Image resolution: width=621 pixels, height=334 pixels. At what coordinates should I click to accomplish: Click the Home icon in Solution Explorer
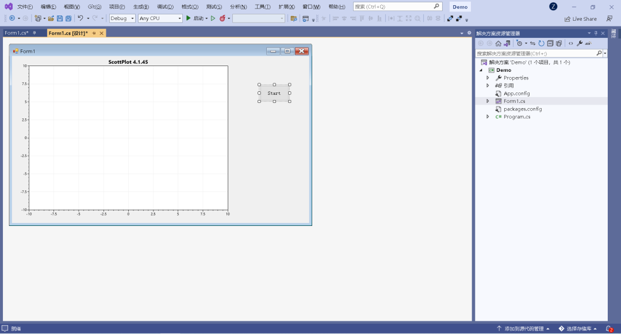pos(498,43)
